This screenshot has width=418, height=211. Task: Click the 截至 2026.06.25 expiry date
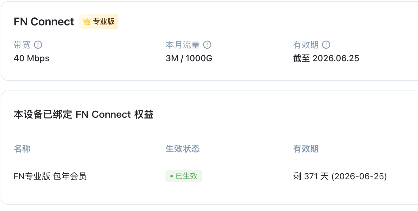pos(326,58)
